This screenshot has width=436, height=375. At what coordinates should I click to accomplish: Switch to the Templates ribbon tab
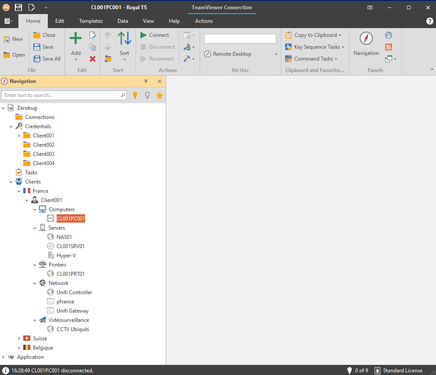(x=91, y=21)
